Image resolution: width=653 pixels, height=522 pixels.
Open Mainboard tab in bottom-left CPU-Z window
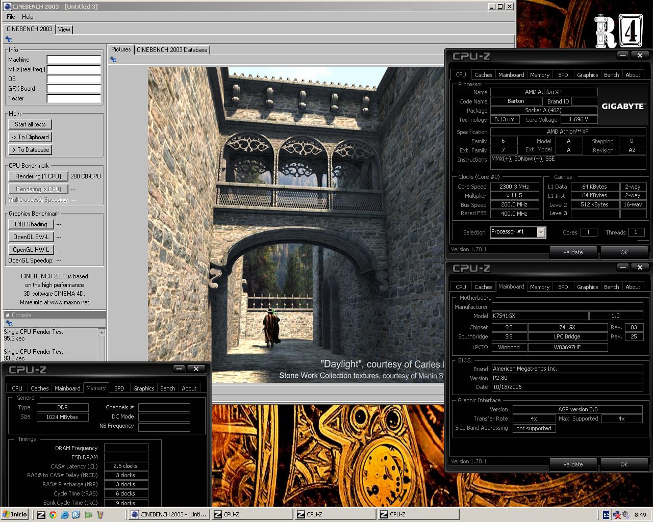pyautogui.click(x=67, y=388)
